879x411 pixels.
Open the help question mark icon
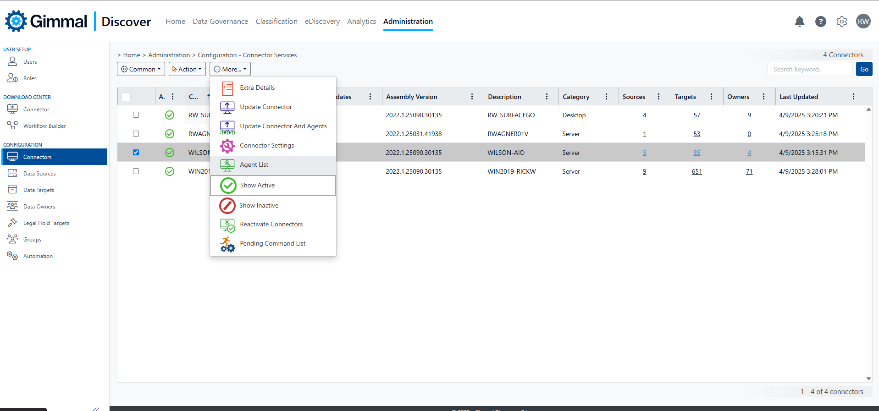pos(820,22)
